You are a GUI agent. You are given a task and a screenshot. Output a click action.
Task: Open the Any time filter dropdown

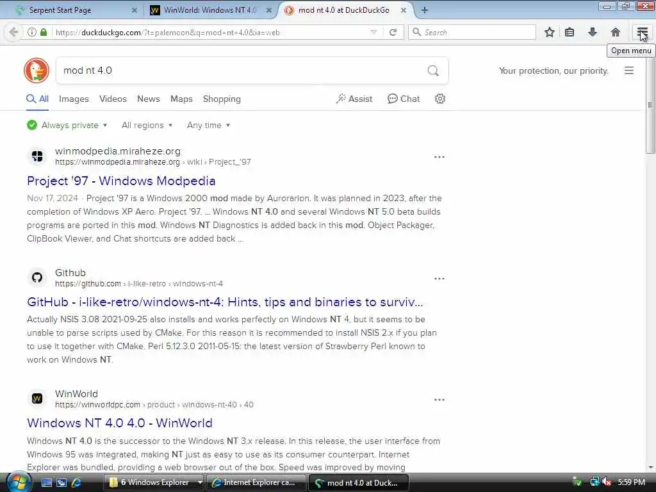click(208, 125)
